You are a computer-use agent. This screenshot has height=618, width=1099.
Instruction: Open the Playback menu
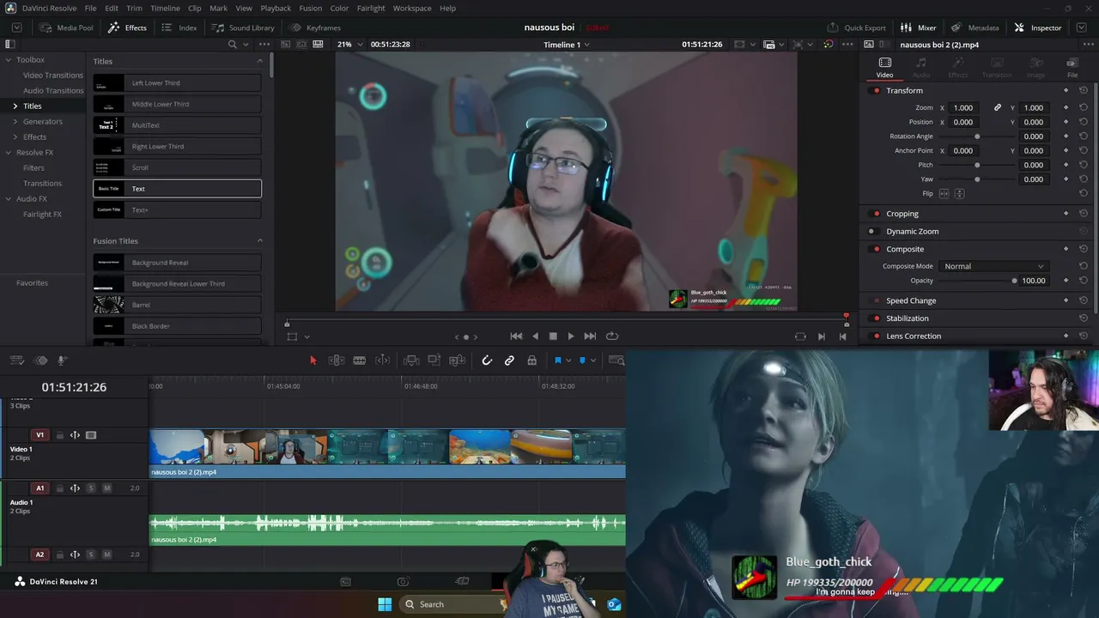[x=276, y=9]
